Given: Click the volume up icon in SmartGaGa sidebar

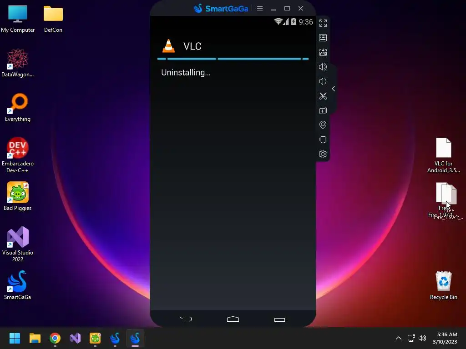Looking at the screenshot, I should click(x=323, y=67).
